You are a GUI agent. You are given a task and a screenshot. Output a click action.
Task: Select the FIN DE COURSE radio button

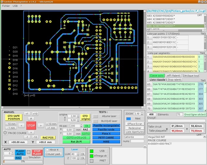5,132
